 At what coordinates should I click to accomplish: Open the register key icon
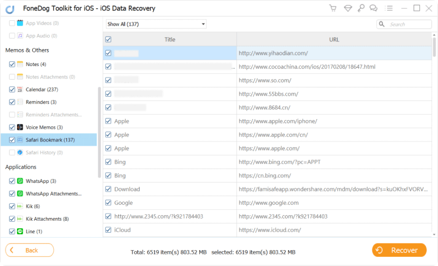(361, 8)
